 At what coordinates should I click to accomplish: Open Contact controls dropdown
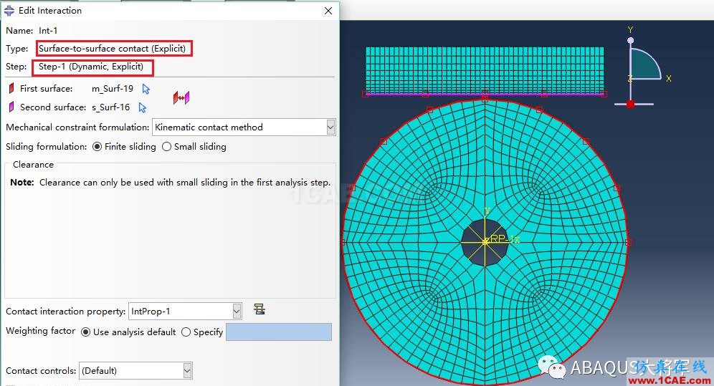(x=187, y=370)
